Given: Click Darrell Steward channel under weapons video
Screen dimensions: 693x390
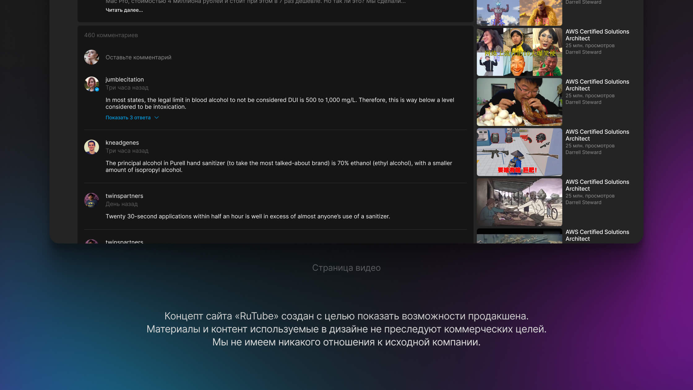Looking at the screenshot, I should pyautogui.click(x=583, y=152).
